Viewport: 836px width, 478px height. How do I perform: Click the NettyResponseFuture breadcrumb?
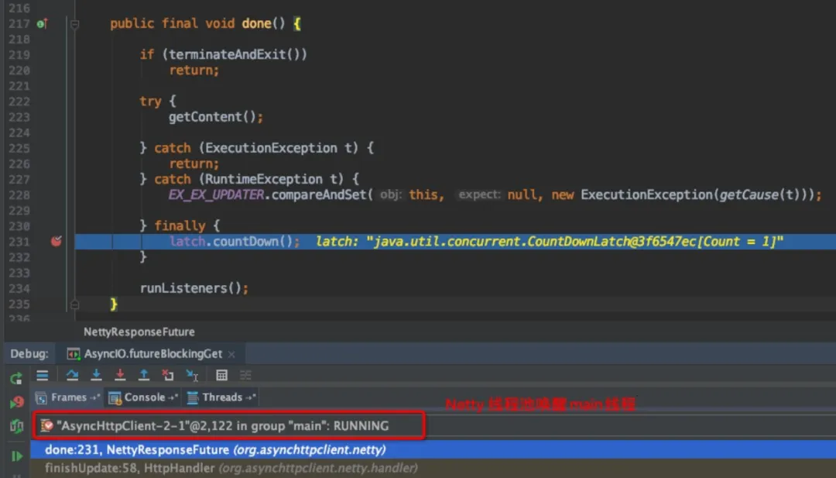139,332
